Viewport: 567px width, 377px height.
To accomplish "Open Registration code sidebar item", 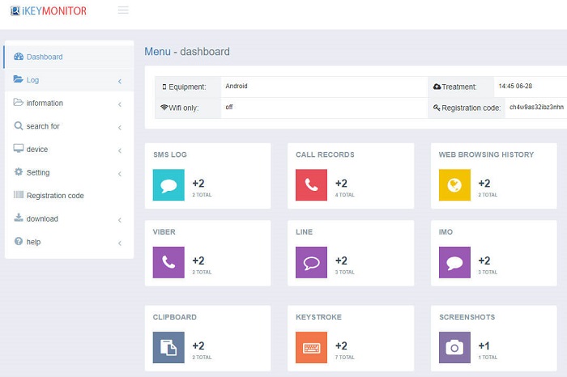I will [54, 196].
